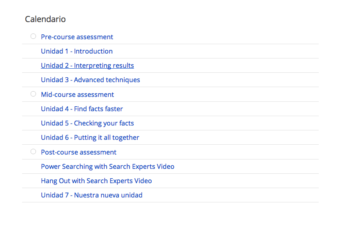
Task: Open Power Searching with Search Experts Video
Action: pyautogui.click(x=107, y=166)
